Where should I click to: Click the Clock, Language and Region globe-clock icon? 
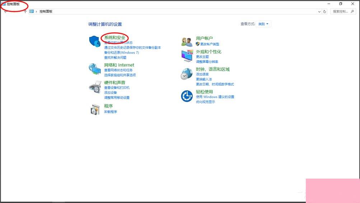(x=186, y=74)
